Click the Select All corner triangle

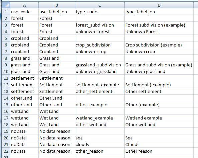point(6,5)
